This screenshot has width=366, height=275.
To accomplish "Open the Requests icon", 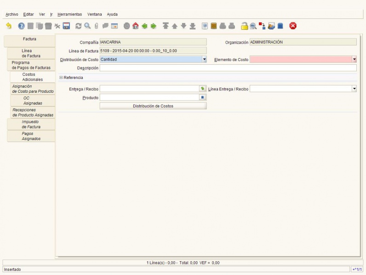I will pos(271,26).
